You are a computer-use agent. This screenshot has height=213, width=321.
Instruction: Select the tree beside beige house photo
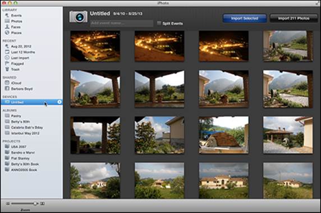click(159, 135)
